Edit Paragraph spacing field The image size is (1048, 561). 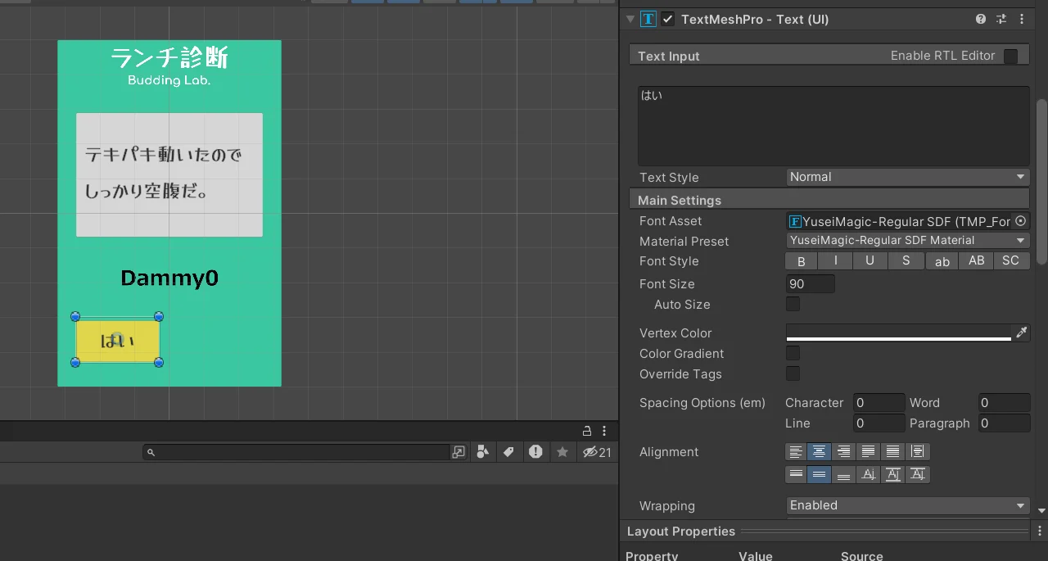click(1004, 423)
